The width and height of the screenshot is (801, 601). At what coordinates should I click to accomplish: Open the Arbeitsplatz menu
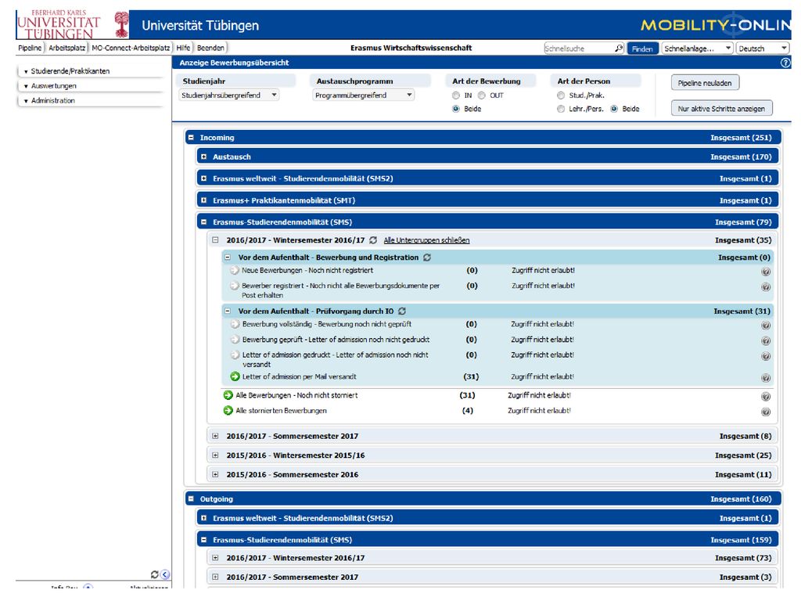click(x=67, y=48)
